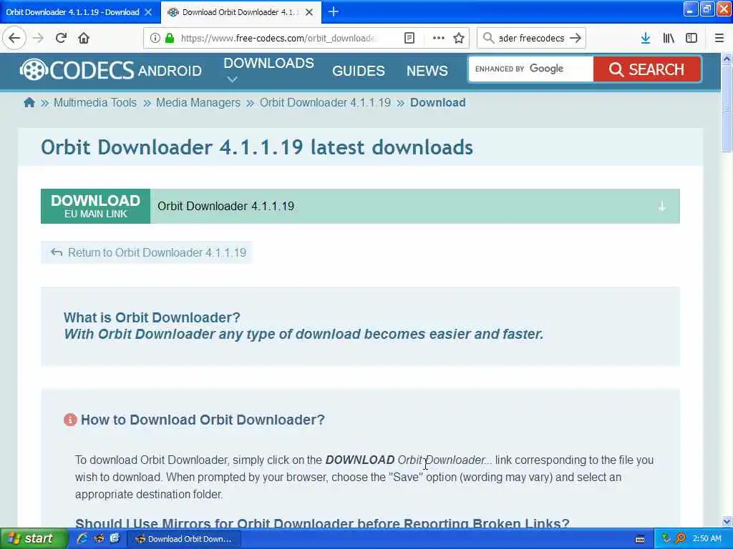The height and width of the screenshot is (549, 733).
Task: Click the third quick launch icon
Action: tap(115, 538)
